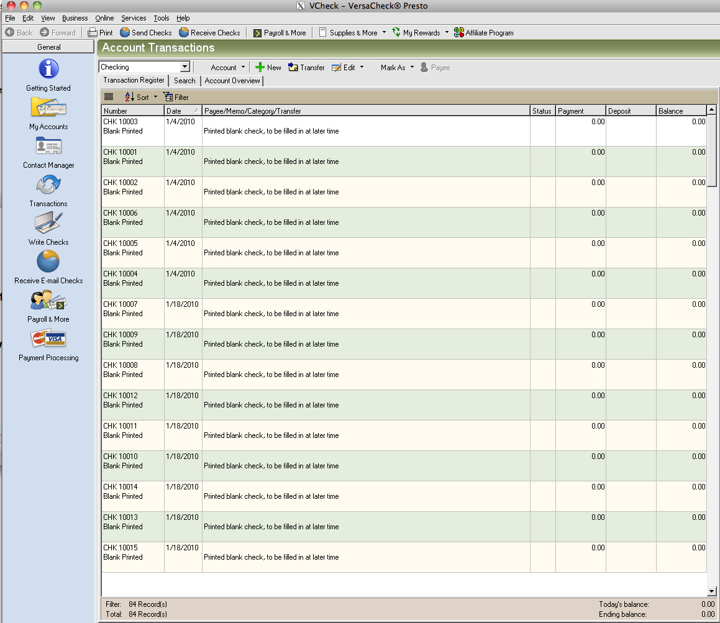The height and width of the screenshot is (623, 720).
Task: Switch to the Transaction Register tab
Action: click(x=134, y=80)
